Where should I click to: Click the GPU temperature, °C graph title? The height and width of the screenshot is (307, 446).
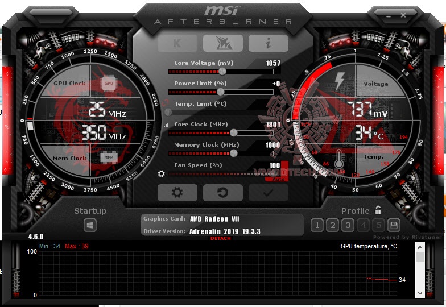tap(369, 246)
